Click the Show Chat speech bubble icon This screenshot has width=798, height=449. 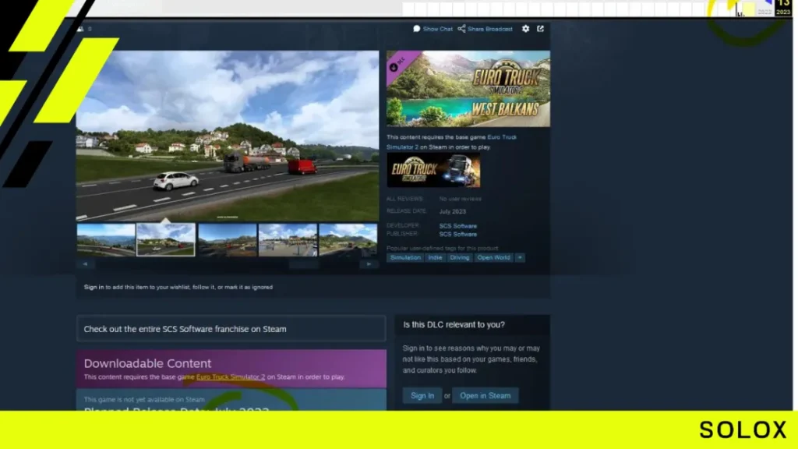(417, 29)
